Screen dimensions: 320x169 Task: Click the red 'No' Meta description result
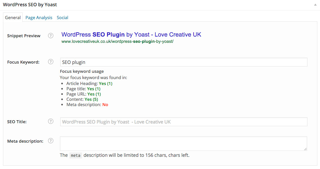click(x=105, y=104)
